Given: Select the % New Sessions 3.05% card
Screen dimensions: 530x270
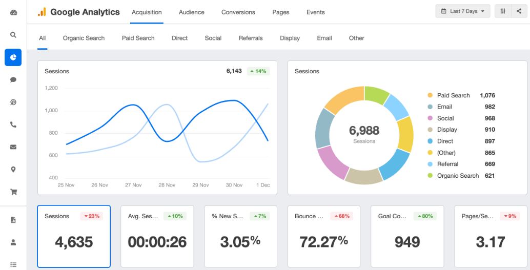Looking at the screenshot, I should coord(241,236).
